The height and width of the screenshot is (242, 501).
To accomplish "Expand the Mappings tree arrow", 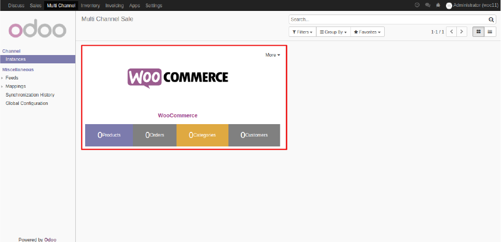I will click(x=2, y=87).
